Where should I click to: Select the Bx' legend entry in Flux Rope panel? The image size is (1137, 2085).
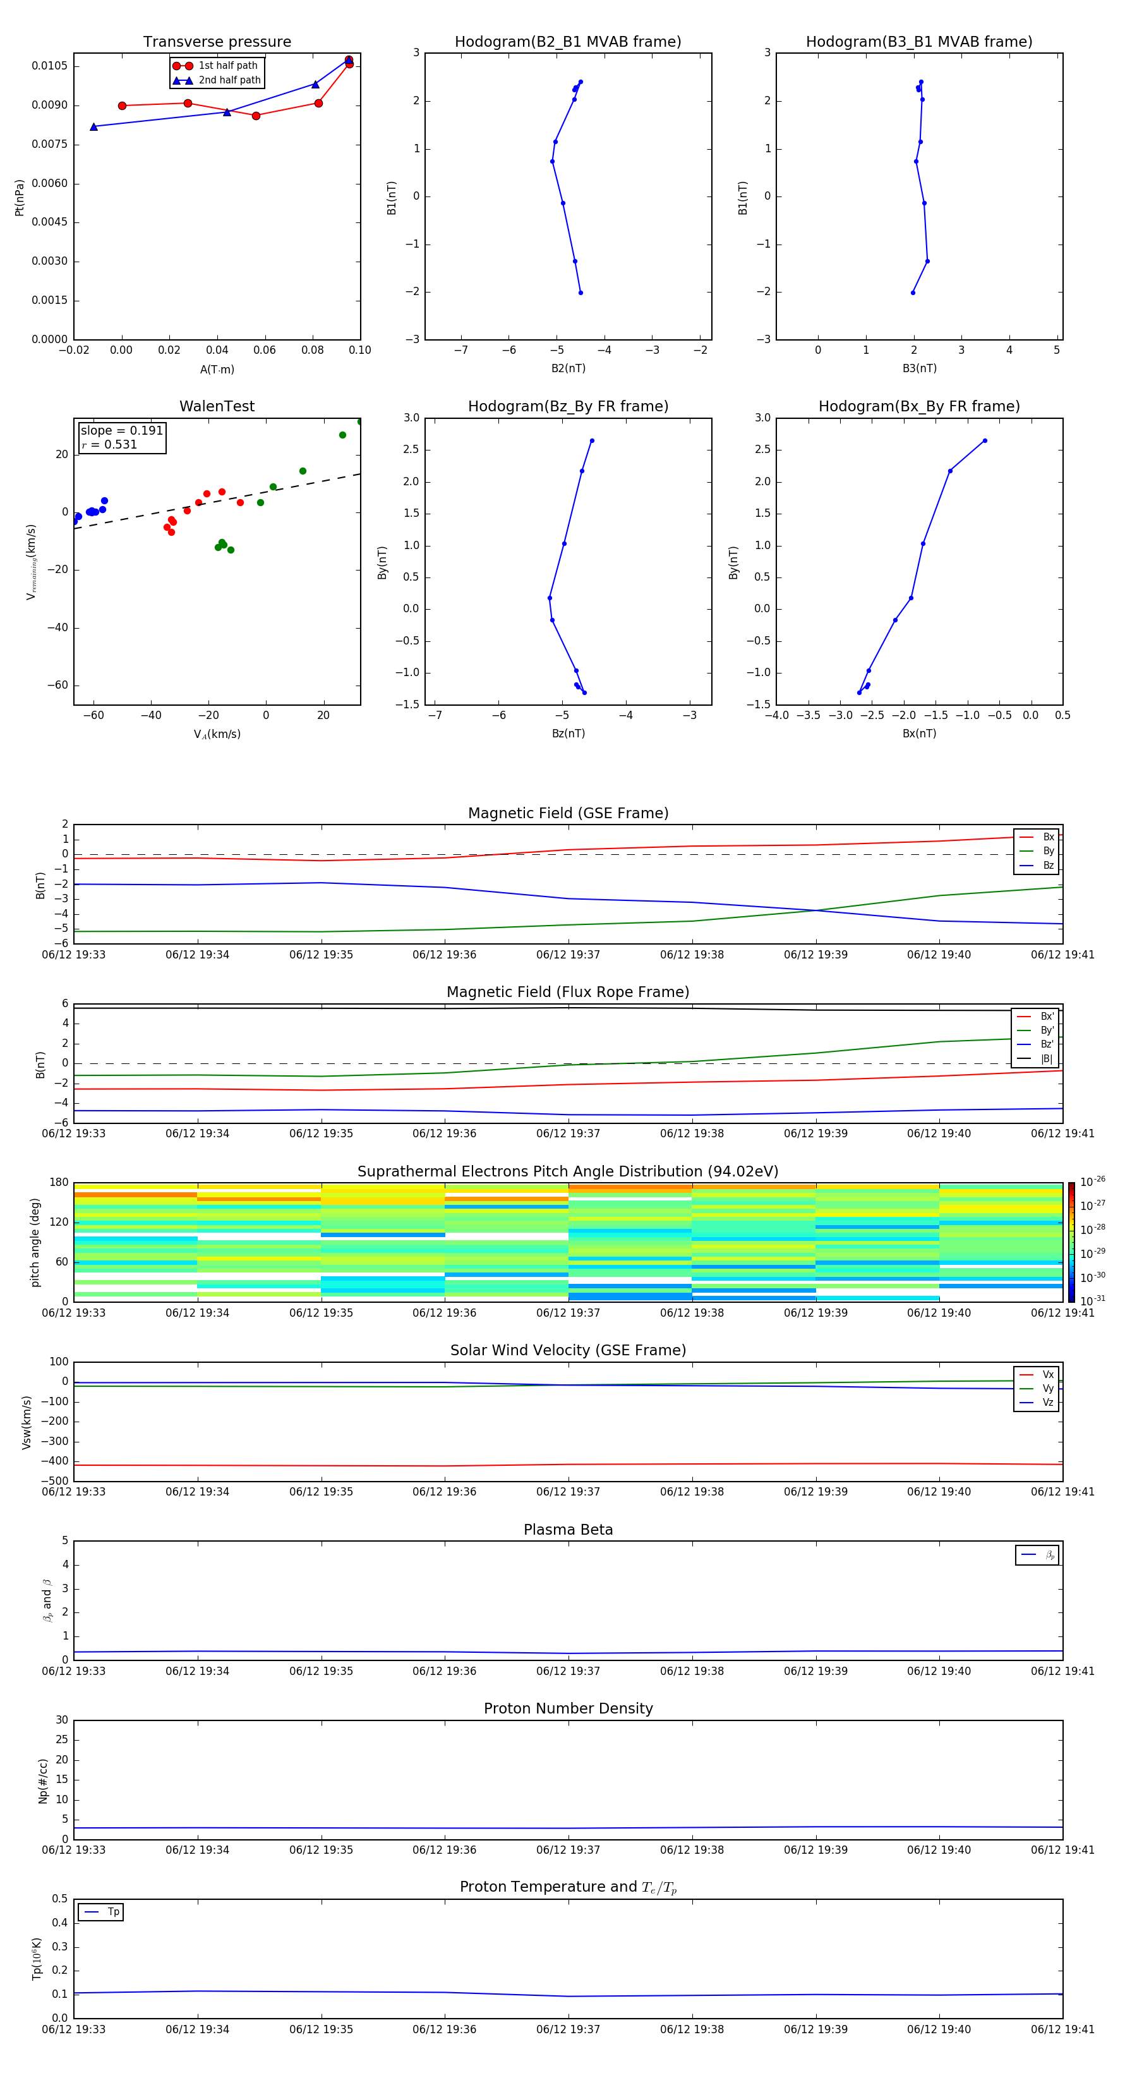1036,1017
